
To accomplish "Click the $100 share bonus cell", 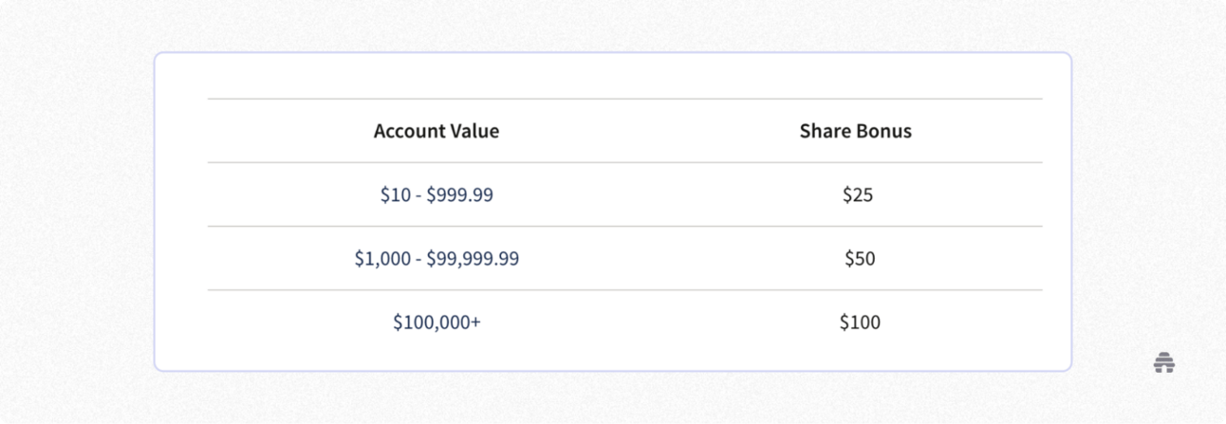I will tap(860, 322).
